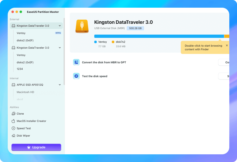Click the Test disk speed icon
237x162 pixels.
pos(76,76)
